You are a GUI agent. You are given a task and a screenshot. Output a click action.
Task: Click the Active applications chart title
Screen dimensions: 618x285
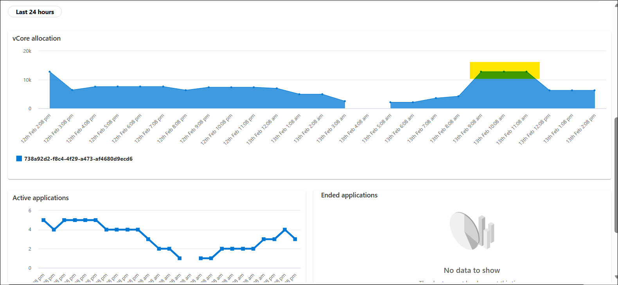pyautogui.click(x=41, y=198)
